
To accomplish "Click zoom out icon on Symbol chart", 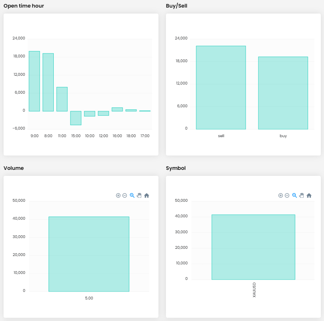I will pyautogui.click(x=287, y=195).
